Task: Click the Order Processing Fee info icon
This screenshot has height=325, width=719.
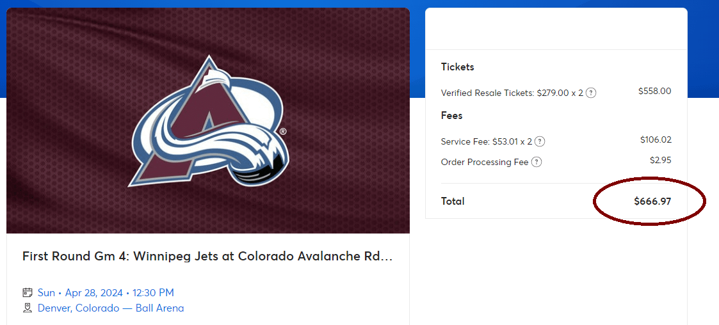Action: tap(537, 162)
